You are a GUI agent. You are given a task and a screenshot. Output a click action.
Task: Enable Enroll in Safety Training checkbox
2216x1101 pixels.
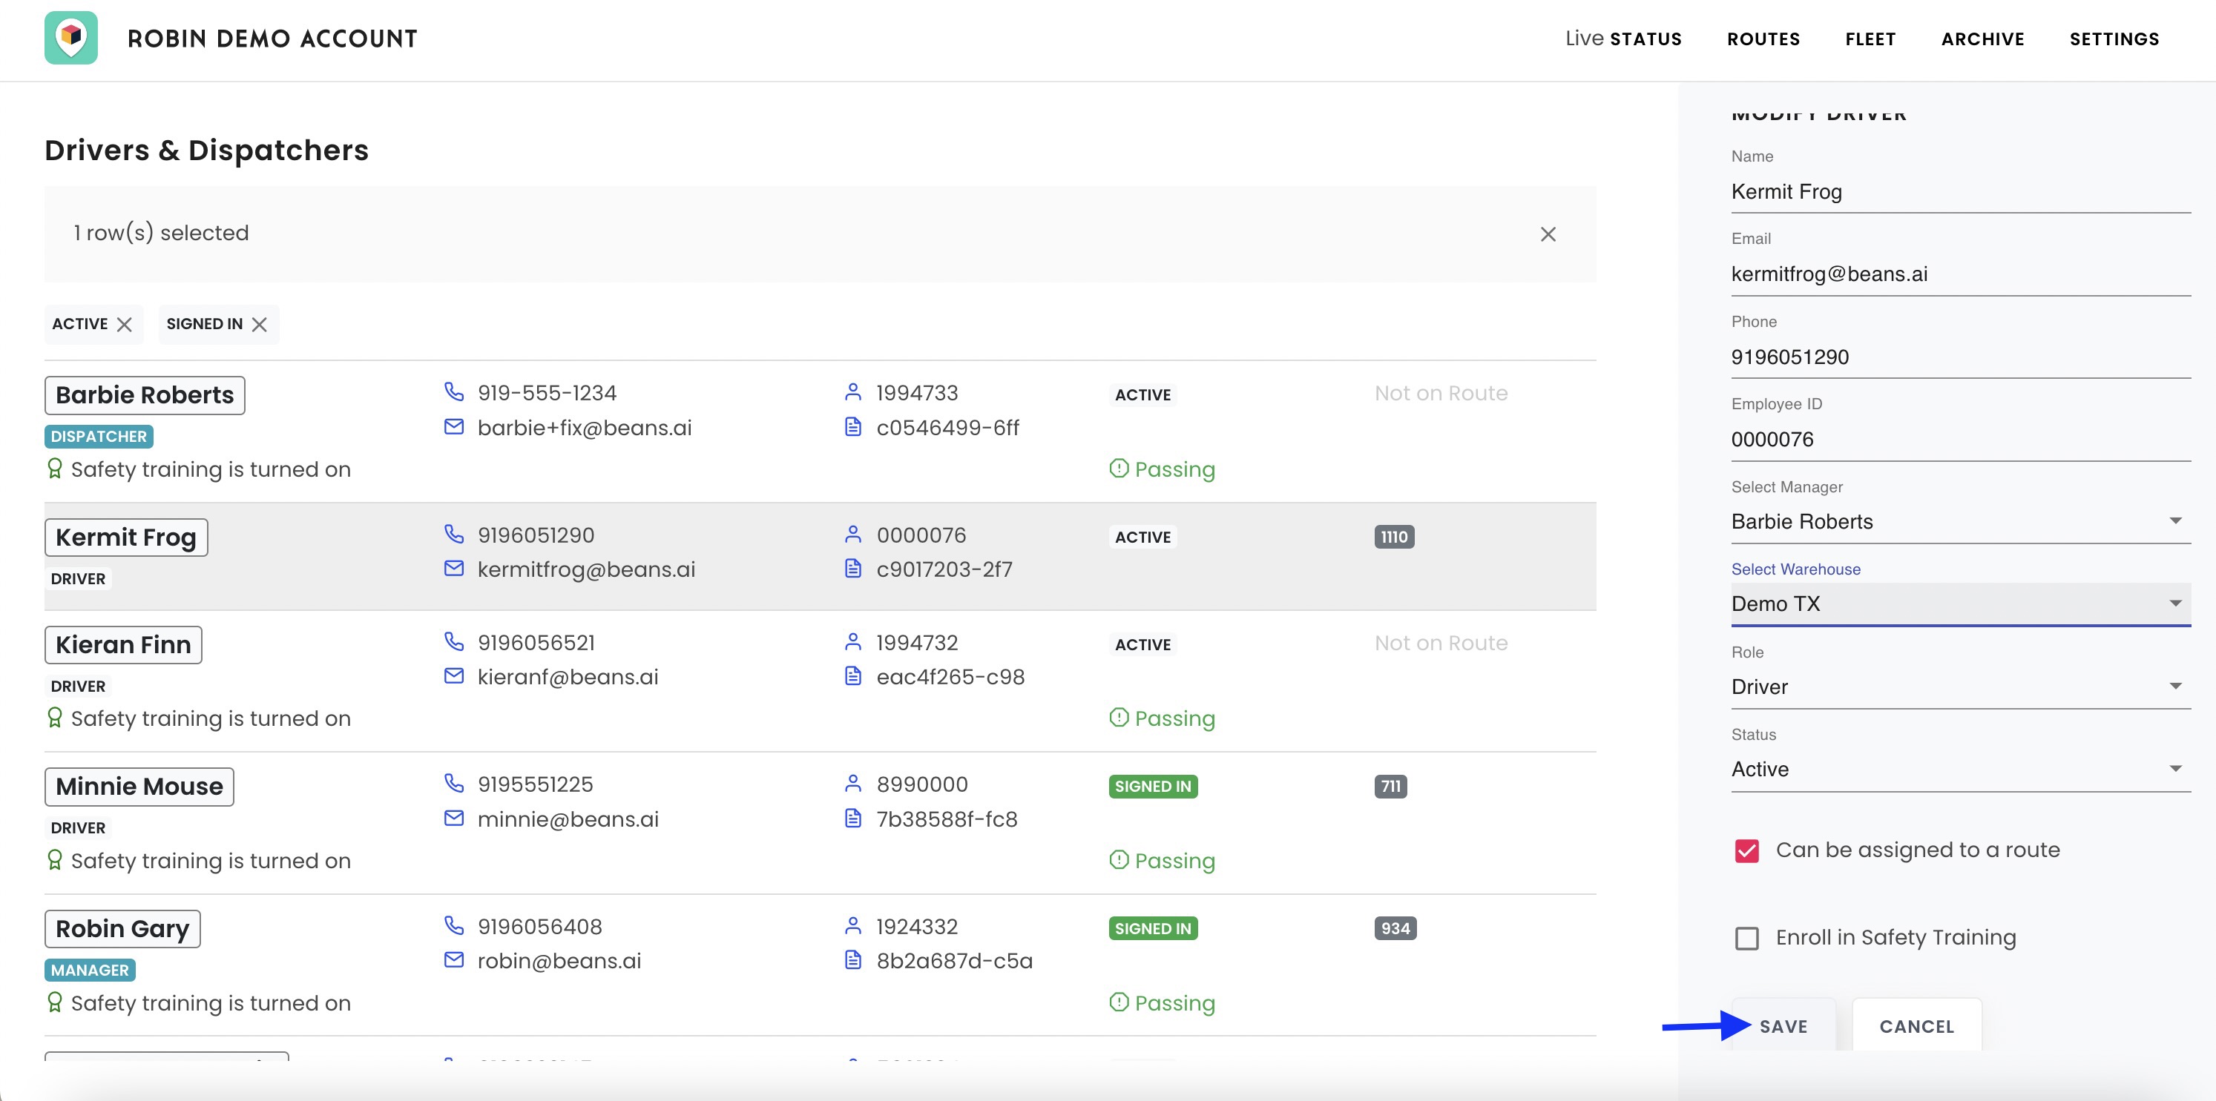[x=1746, y=938]
